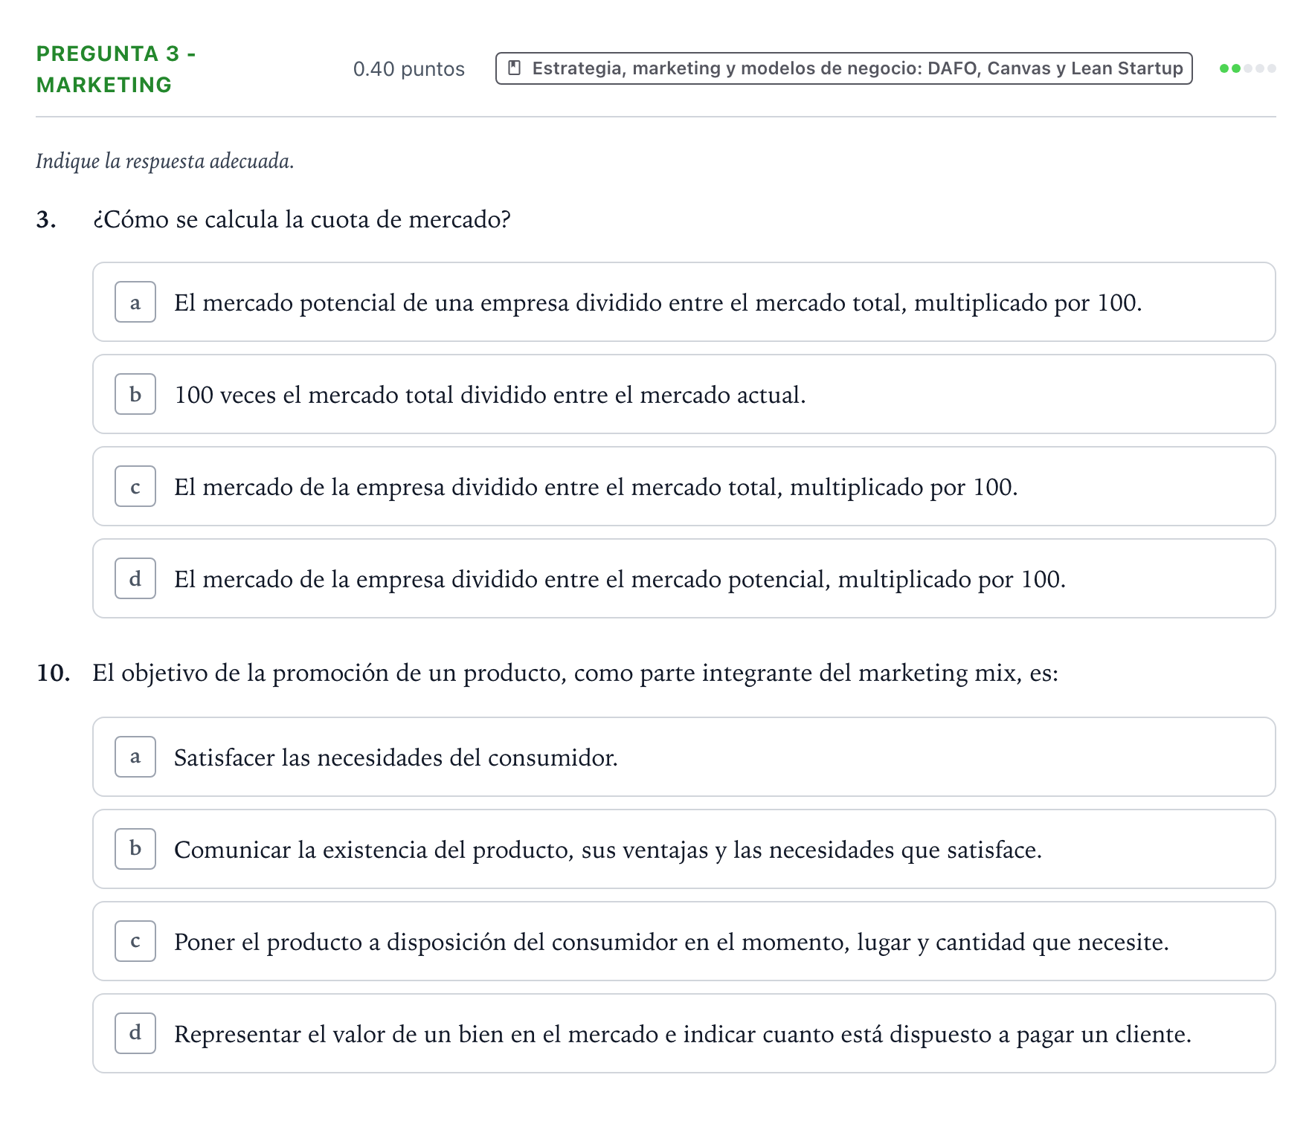Select option a for the cuota de mercado question
This screenshot has width=1312, height=1121.
pyautogui.click(x=684, y=302)
